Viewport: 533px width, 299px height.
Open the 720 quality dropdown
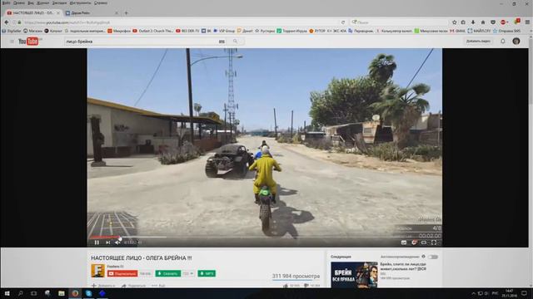[x=188, y=273]
